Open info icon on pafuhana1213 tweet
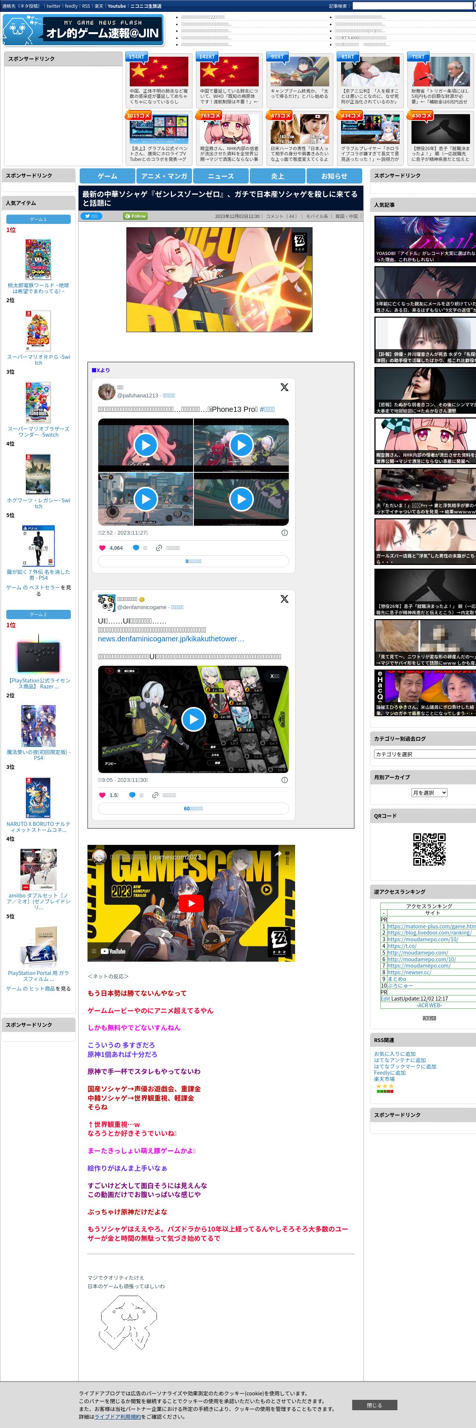 point(284,533)
